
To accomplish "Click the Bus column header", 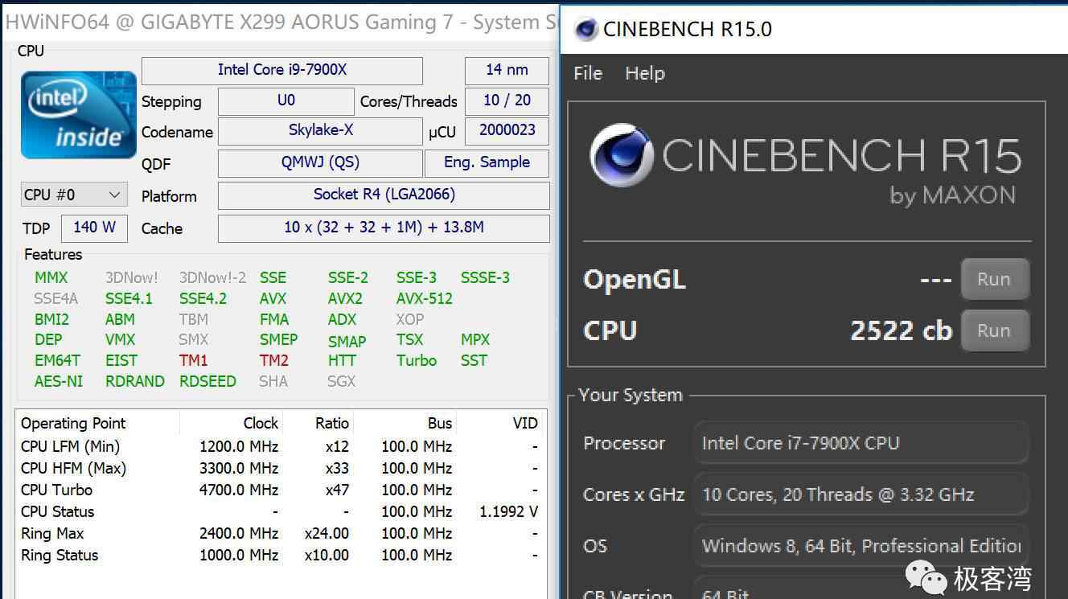I will [x=405, y=423].
